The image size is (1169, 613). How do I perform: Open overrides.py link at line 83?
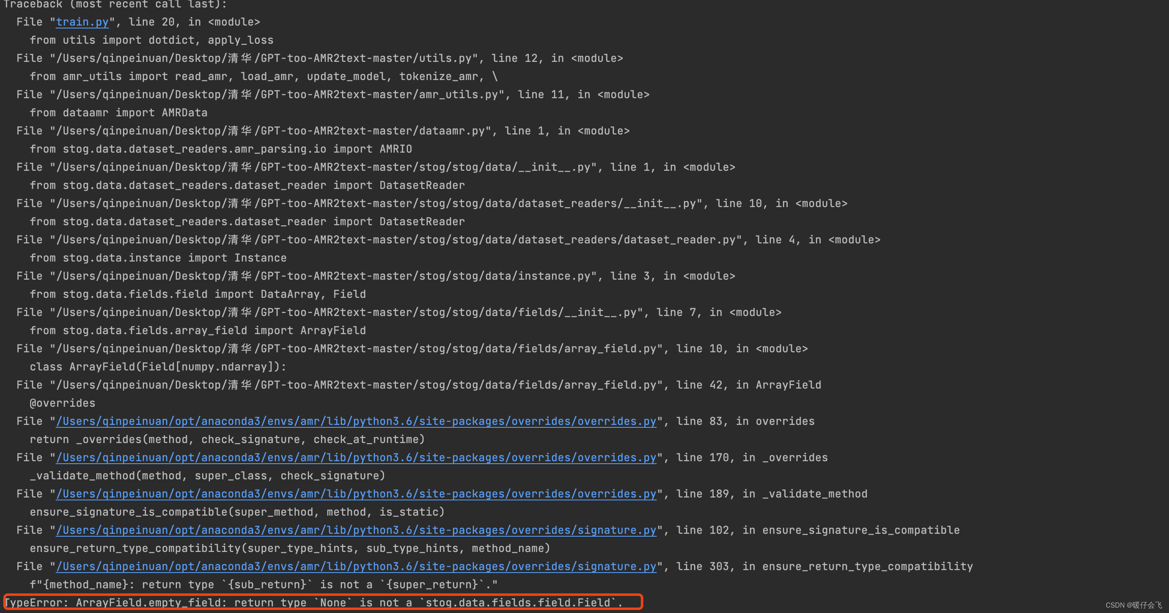pos(356,421)
